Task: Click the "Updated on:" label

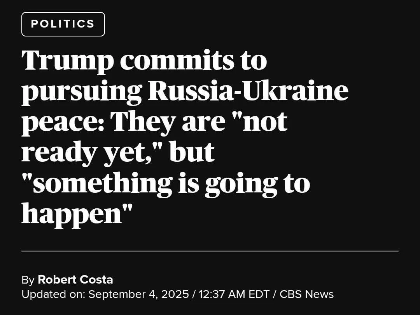Action: [53, 294]
